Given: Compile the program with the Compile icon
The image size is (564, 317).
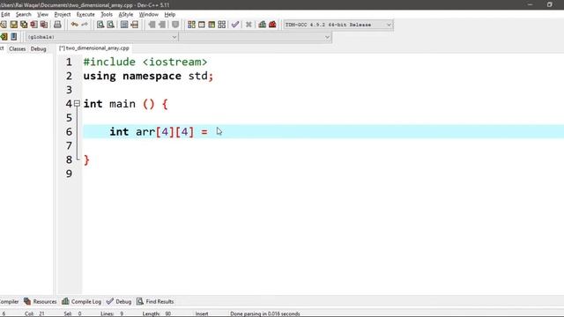Looking at the screenshot, I should 191,25.
